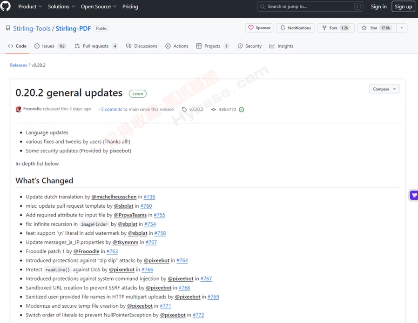Screen dimensions: 418x323
Task: Open pull request #736
Action: pyautogui.click(x=149, y=197)
